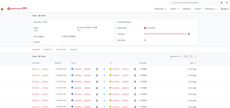Image resolution: width=230 pixels, height=108 pixels.
Task: Copy From address in 0x78435...b734ac row
Action: tap(97, 88)
